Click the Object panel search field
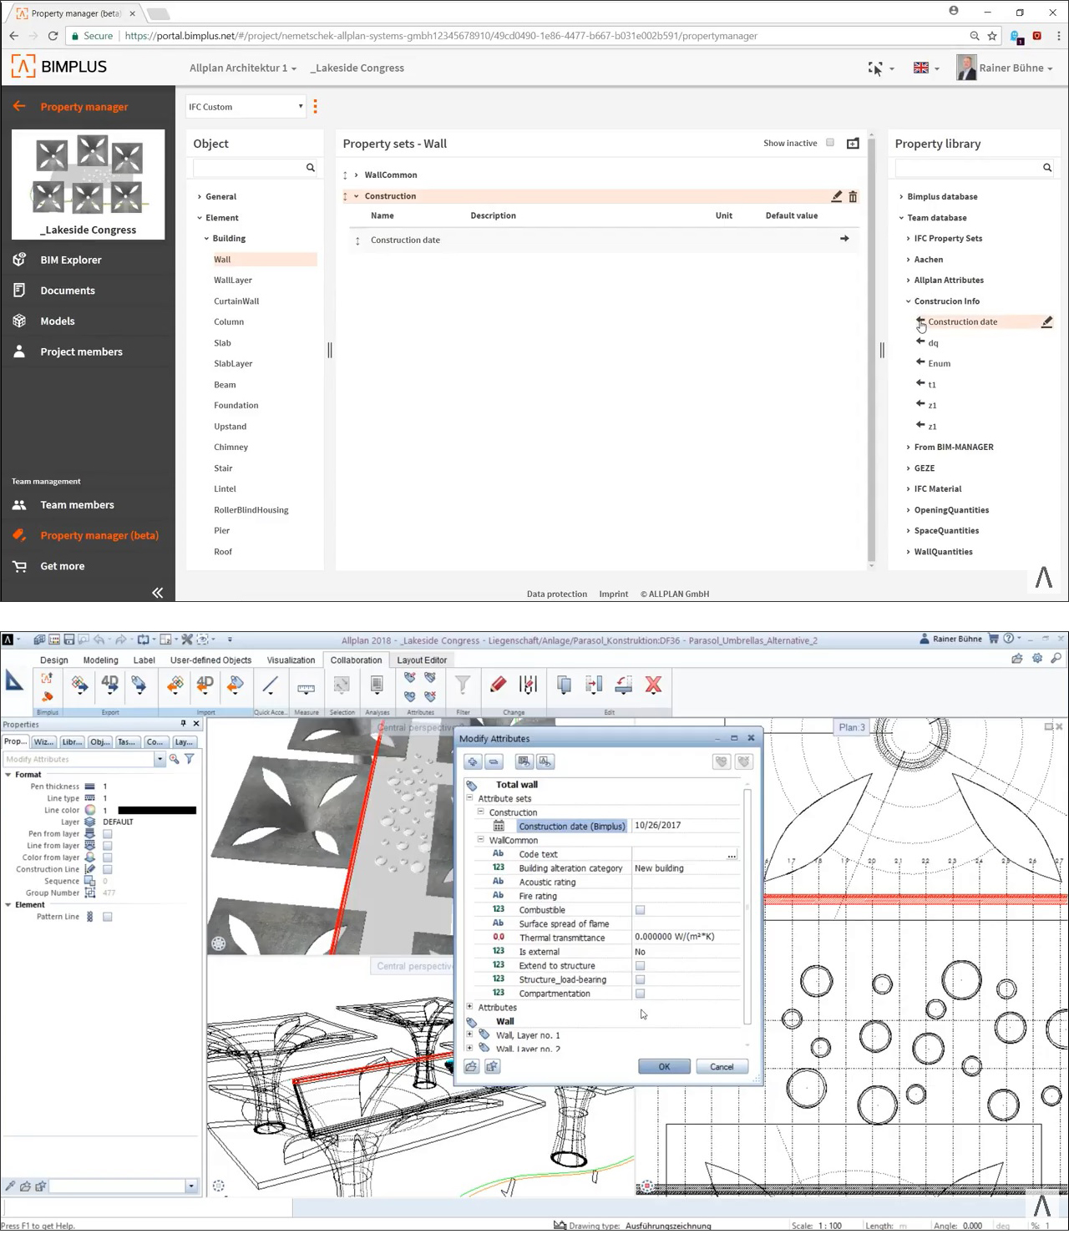 pos(255,168)
